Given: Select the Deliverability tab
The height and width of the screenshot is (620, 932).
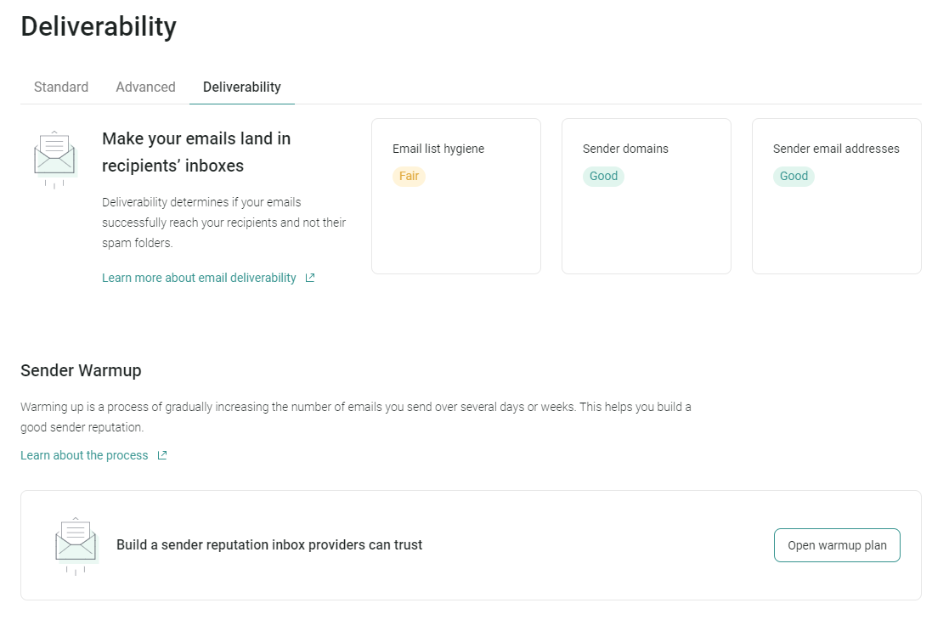Looking at the screenshot, I should click(x=242, y=87).
